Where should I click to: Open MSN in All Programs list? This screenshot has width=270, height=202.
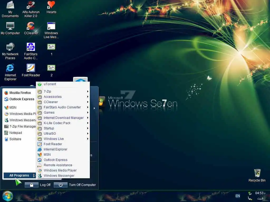[63, 155]
